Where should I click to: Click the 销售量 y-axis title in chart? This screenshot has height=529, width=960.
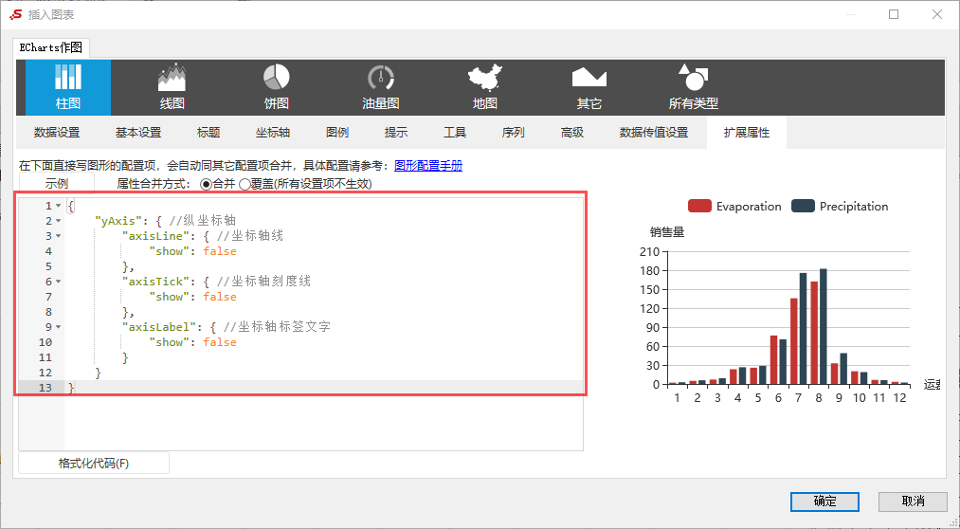[667, 232]
